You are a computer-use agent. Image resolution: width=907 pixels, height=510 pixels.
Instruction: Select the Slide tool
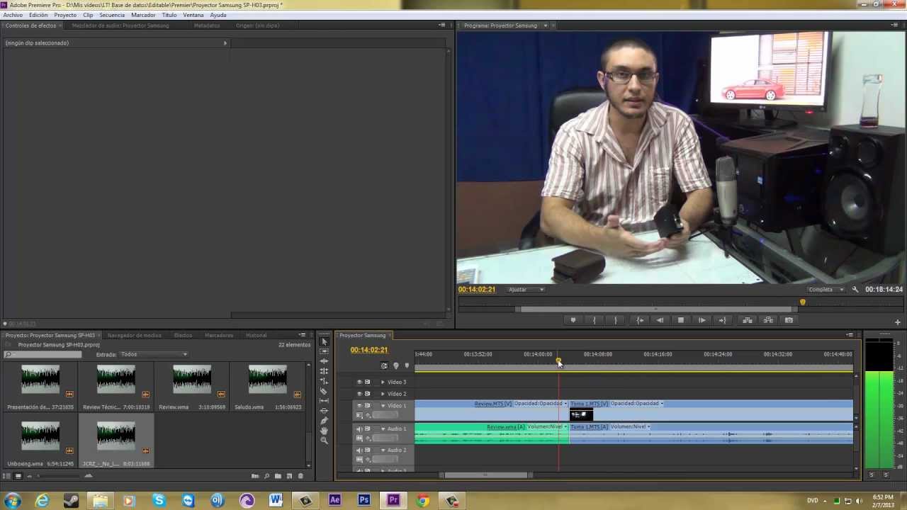coord(324,411)
